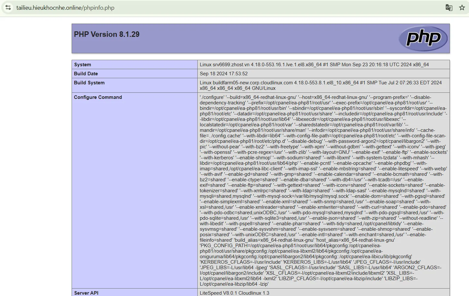The image size is (469, 296).
Task: Click the LiteSpeed V8.0.1 Cloudlinux 1.3 value
Action: tap(234, 293)
